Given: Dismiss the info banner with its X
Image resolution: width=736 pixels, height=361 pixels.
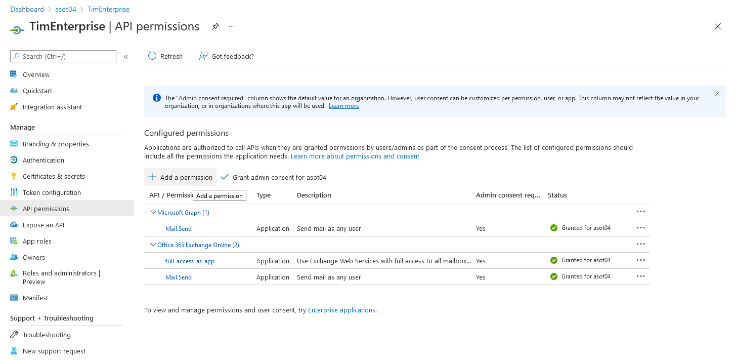Looking at the screenshot, I should 717,94.
